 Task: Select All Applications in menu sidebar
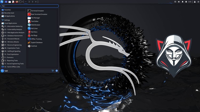point(9,16)
